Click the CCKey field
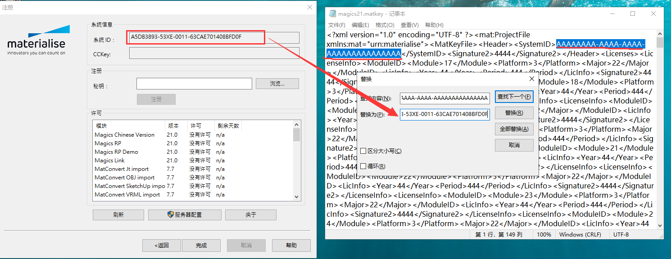The height and width of the screenshot is (259, 671). coord(214,54)
